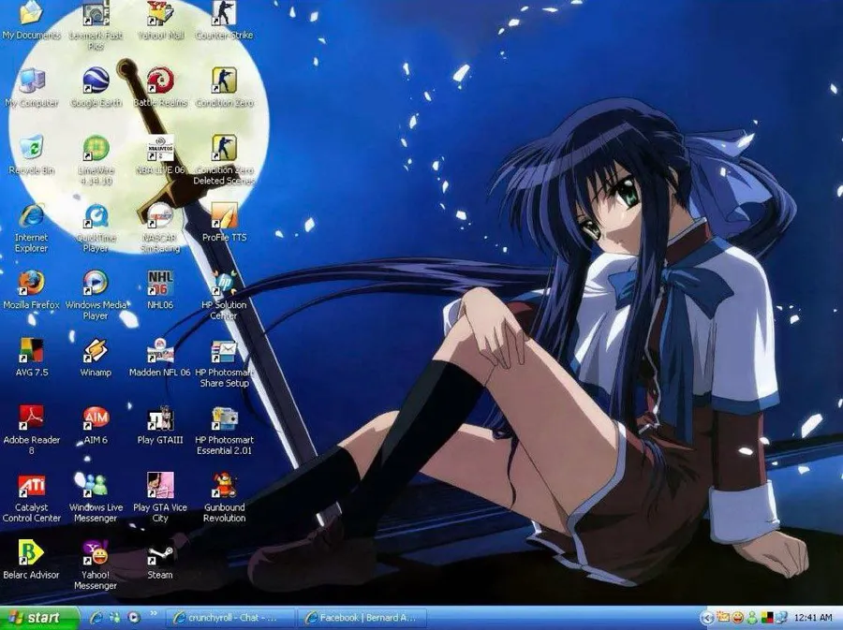
Task: Select the Play GTA Vice City icon
Action: click(x=160, y=499)
